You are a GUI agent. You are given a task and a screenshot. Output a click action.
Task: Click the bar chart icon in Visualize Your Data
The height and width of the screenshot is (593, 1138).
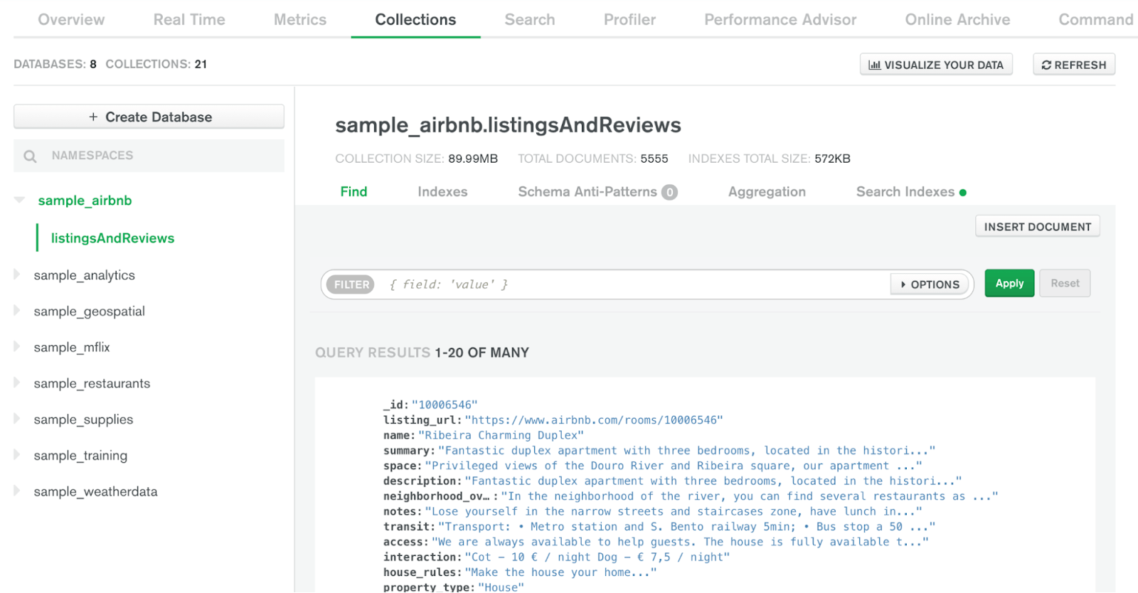[875, 65]
